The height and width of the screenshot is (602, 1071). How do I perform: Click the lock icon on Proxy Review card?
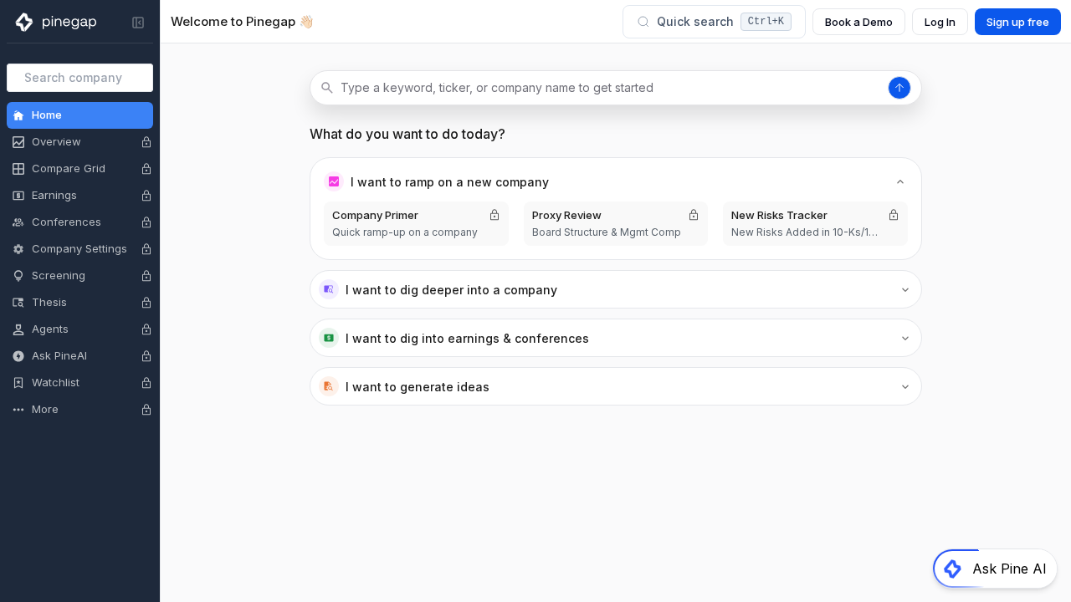694,215
